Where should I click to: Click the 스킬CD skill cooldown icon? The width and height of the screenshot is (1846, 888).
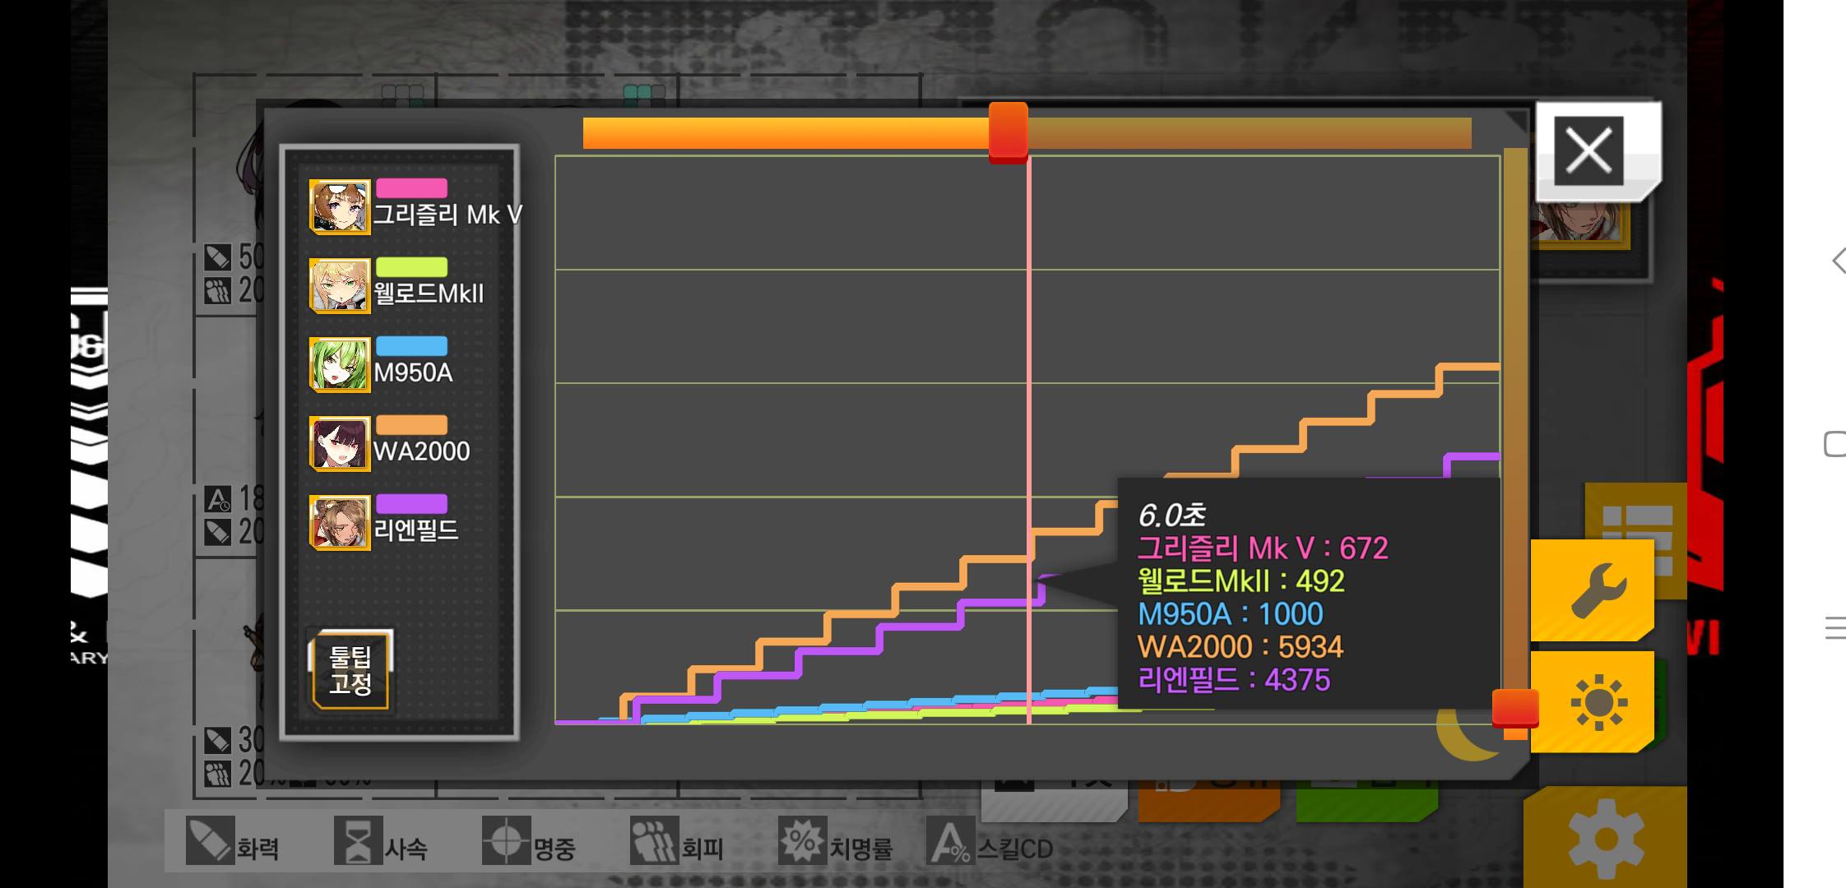point(950,842)
